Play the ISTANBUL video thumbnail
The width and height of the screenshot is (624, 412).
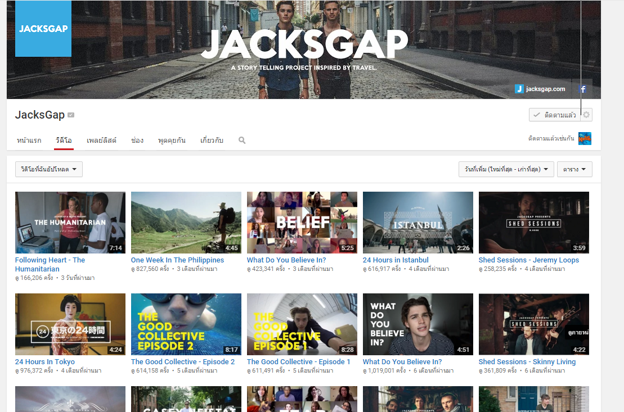tap(418, 223)
